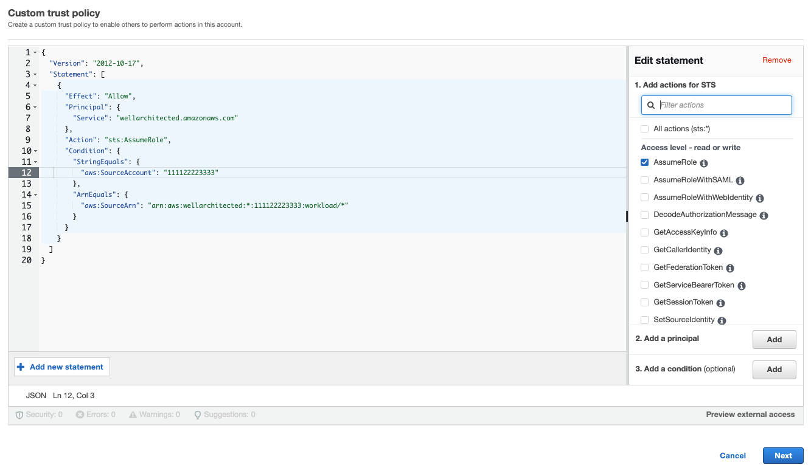Check the GetSessionToken action
The image size is (811, 465).
click(x=645, y=302)
